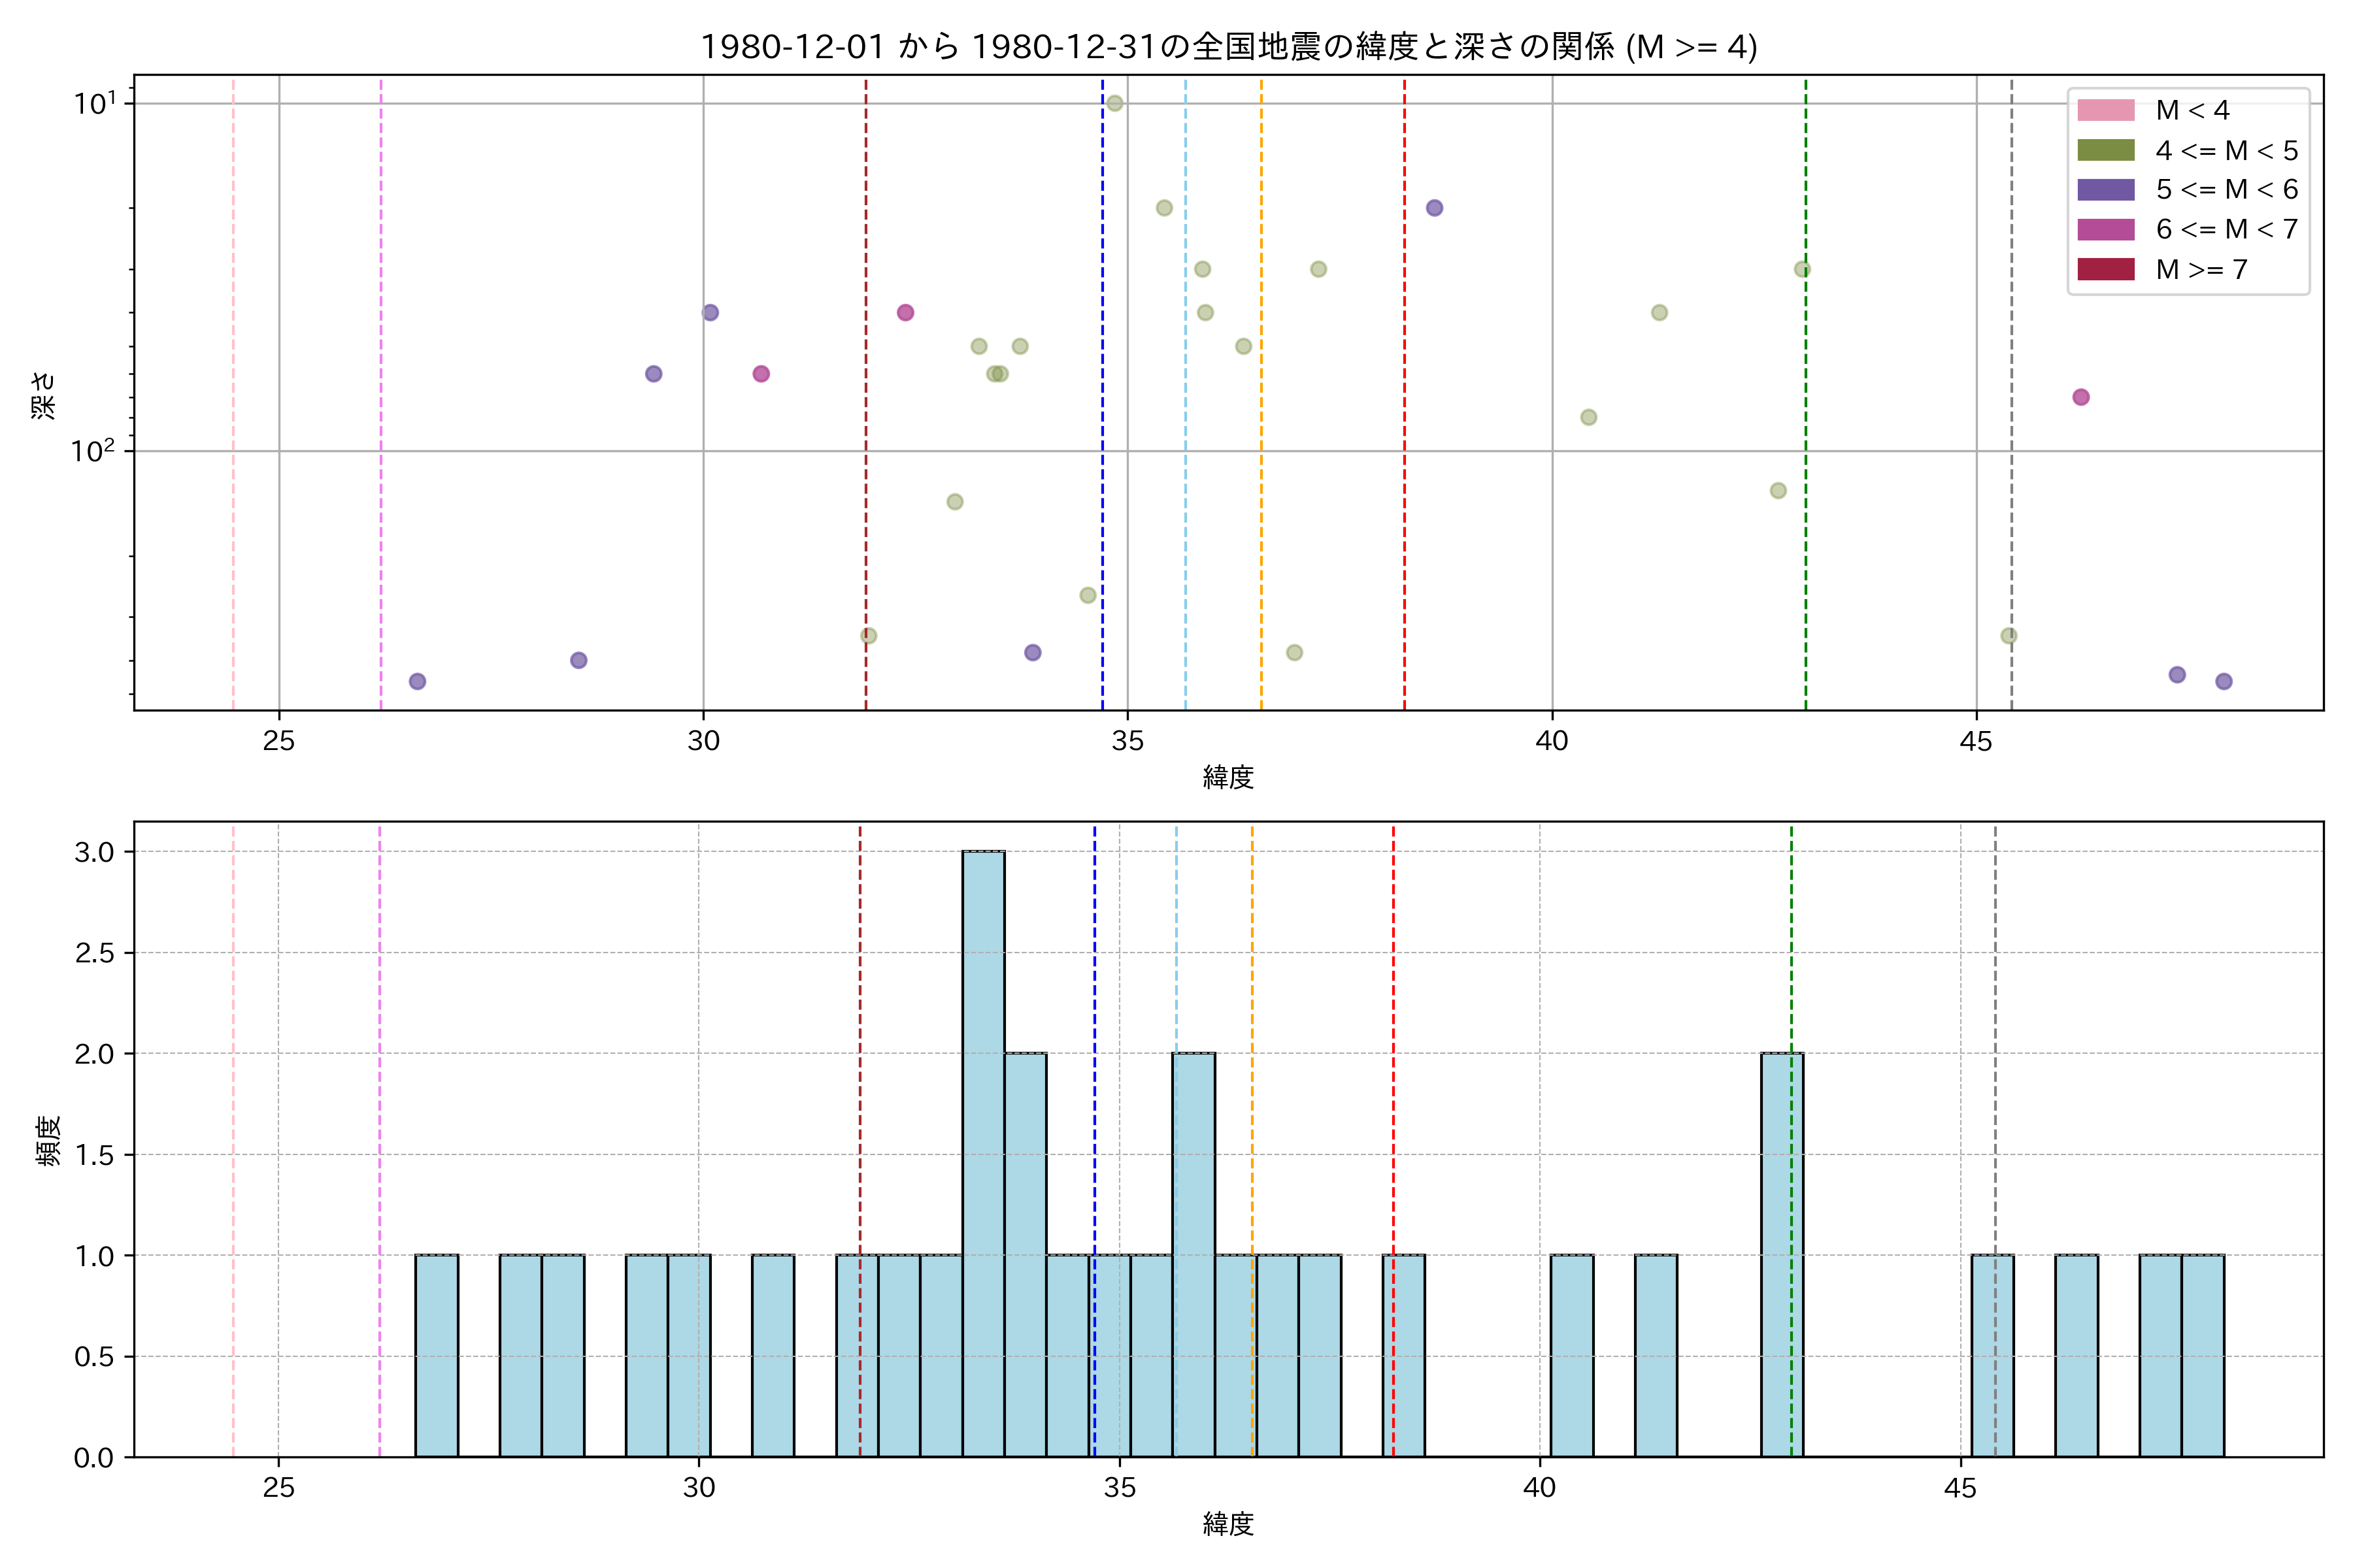
Task: Click the 頻度 y-axis label
Action: click(x=48, y=1140)
